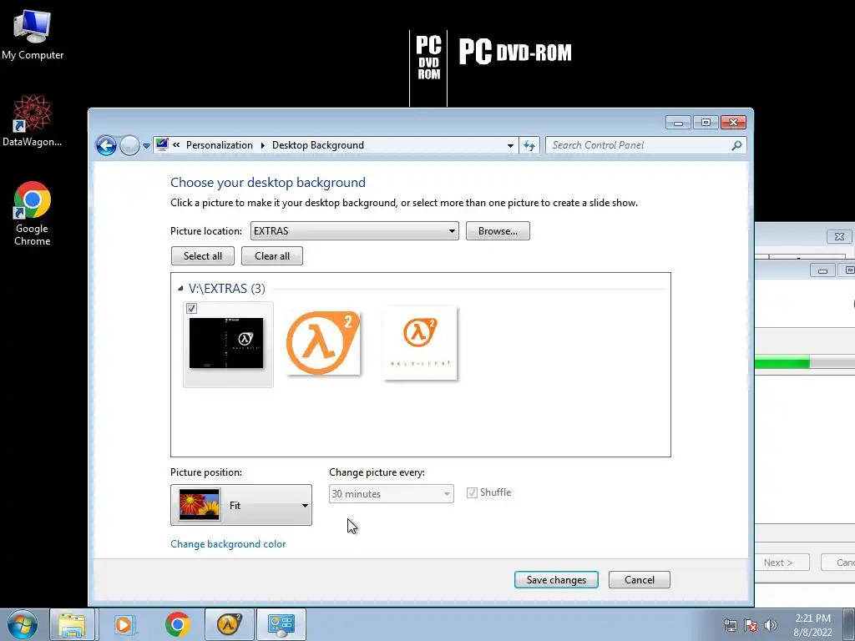
Task: Maximize the Desktop Background window
Action: 706,122
